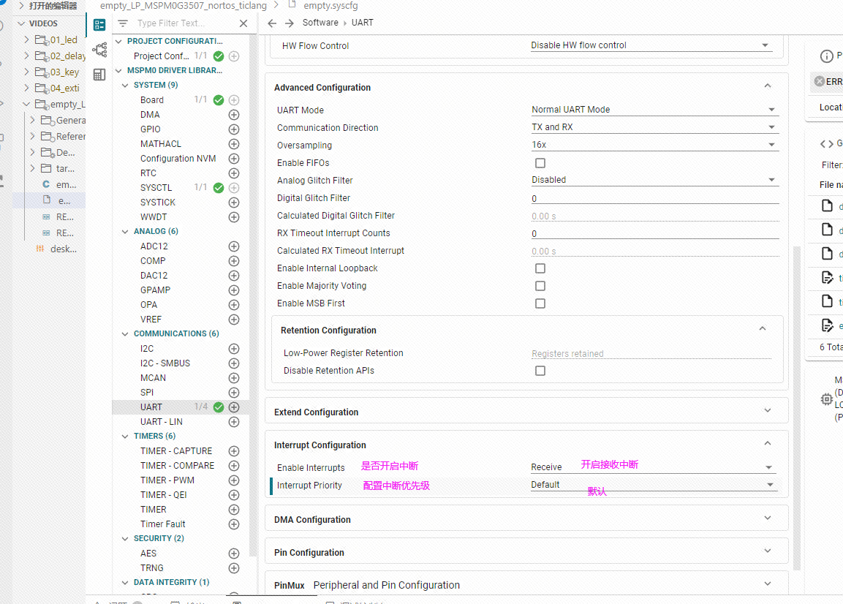Click Software breadcrumb link
This screenshot has height=604, width=843.
[320, 23]
